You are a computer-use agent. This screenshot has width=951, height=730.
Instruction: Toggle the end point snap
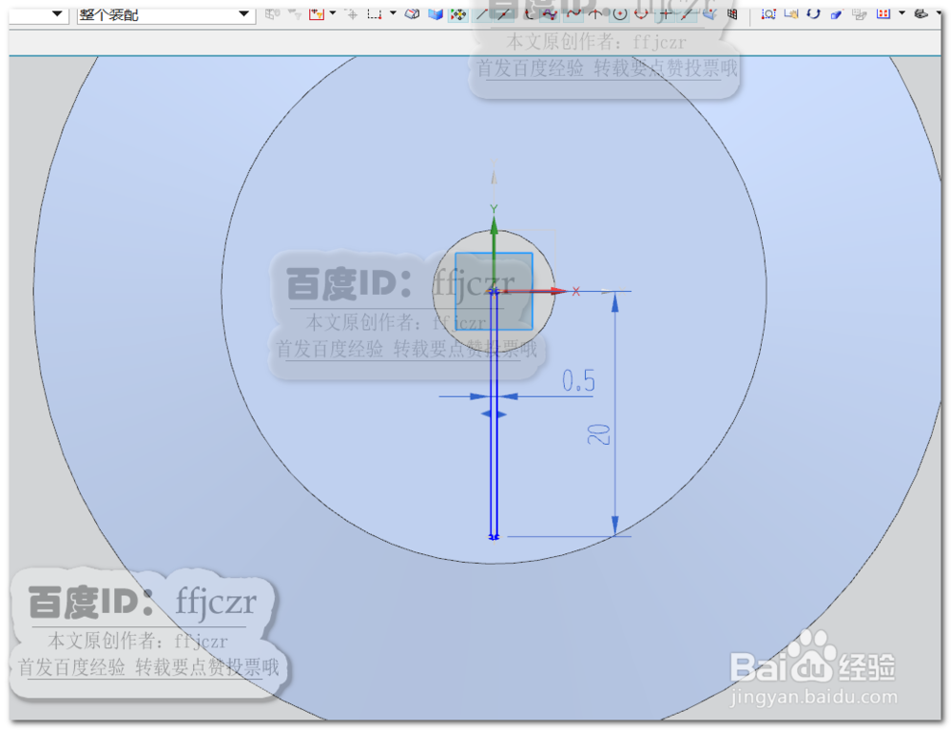tap(481, 13)
